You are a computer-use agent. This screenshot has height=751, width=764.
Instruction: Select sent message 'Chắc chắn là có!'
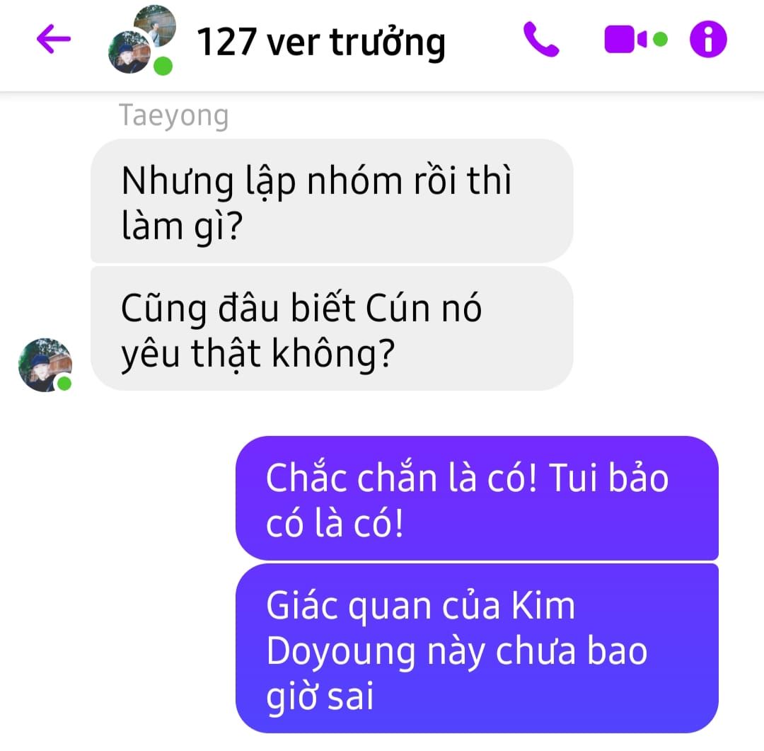(477, 498)
